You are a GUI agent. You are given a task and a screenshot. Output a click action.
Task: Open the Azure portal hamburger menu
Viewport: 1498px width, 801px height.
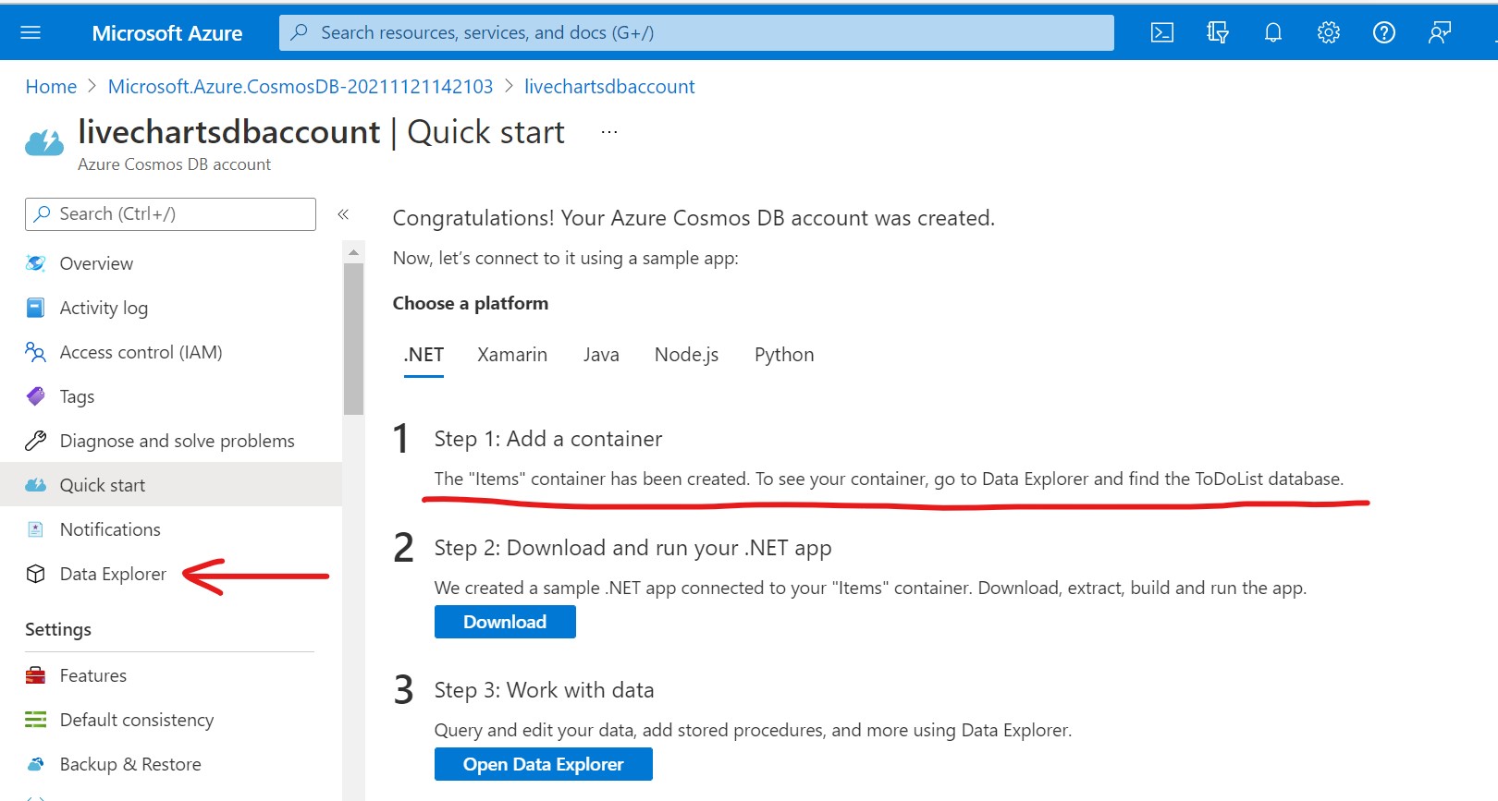(31, 33)
